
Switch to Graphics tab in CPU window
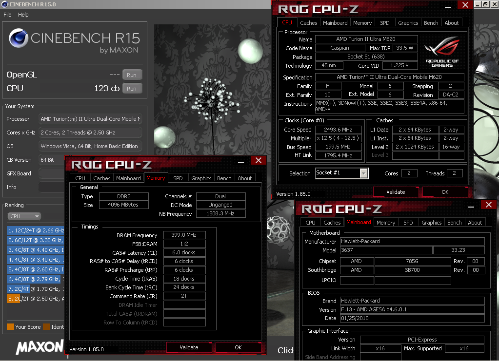408,23
